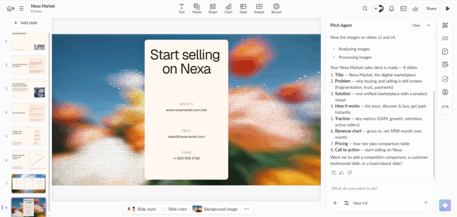Open the comments icon in right rail

point(445,52)
